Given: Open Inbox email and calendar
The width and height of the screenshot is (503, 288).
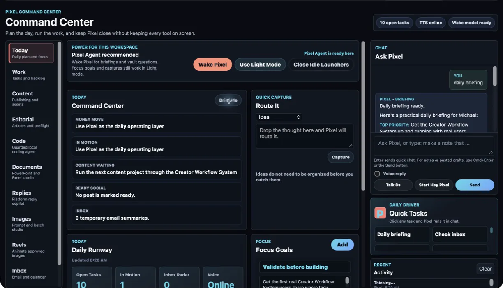Looking at the screenshot, I should [x=31, y=274].
